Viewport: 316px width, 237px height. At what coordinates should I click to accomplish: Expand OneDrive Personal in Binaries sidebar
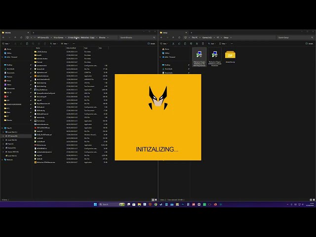2,57
